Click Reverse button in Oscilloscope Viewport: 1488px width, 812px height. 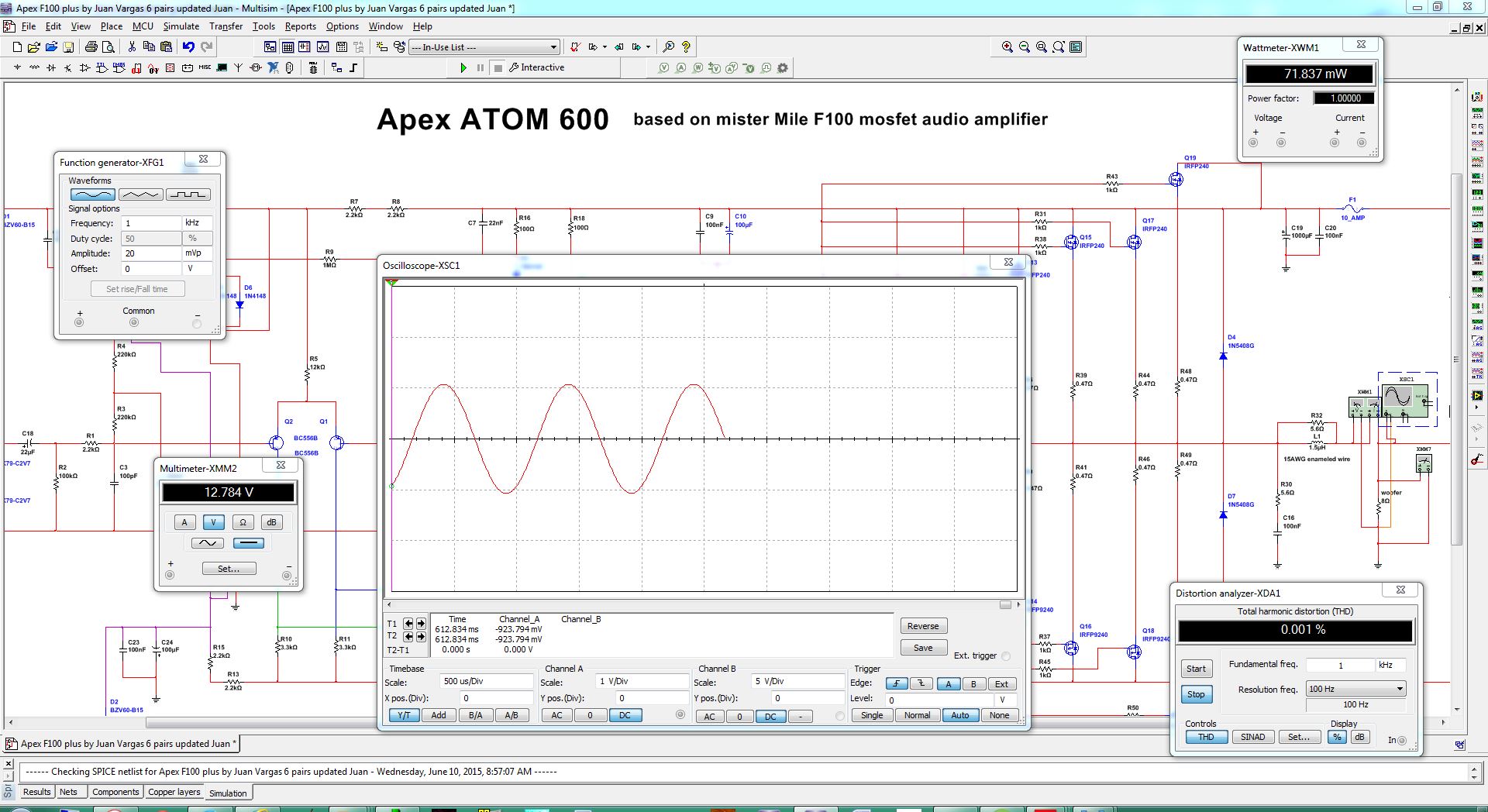click(923, 626)
